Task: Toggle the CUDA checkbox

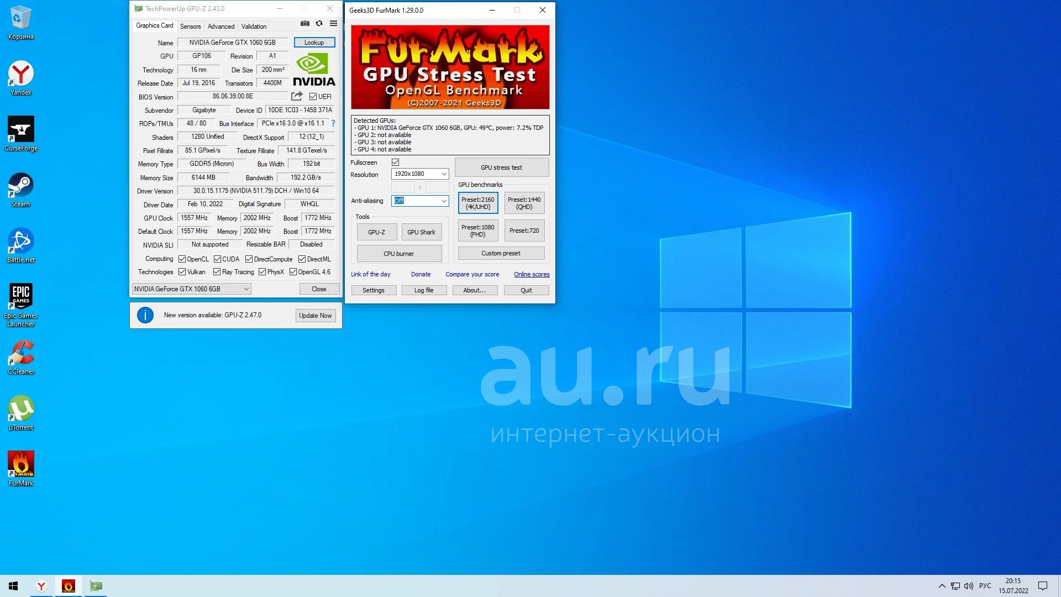Action: tap(217, 259)
